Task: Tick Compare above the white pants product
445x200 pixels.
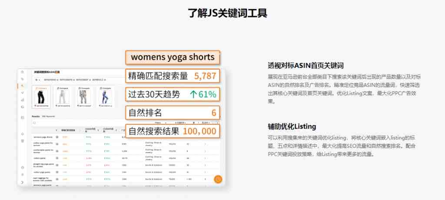Action: click(x=62, y=88)
